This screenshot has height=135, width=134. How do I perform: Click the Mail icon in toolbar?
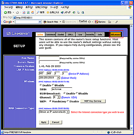pyautogui.click(x=78, y=12)
